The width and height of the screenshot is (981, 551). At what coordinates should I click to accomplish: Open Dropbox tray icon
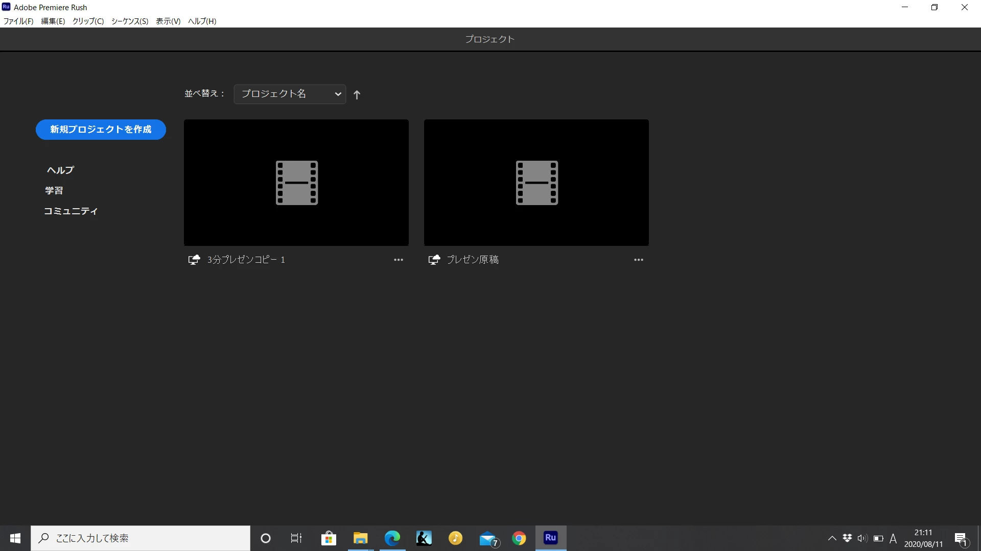[847, 538]
